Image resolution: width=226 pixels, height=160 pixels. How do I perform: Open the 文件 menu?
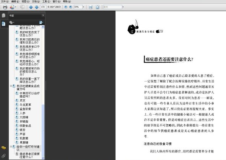[5, 2]
